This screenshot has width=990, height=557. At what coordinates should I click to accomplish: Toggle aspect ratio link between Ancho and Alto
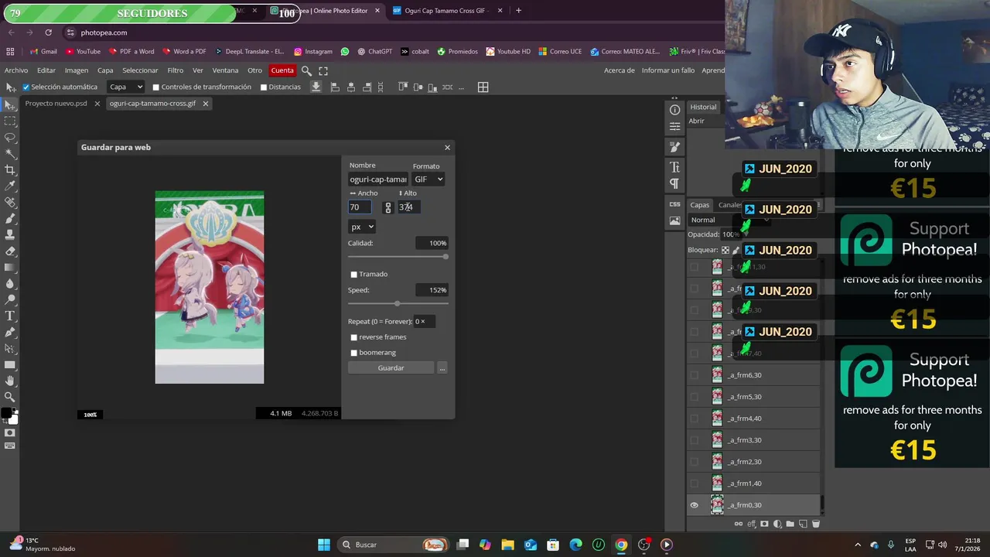point(388,207)
